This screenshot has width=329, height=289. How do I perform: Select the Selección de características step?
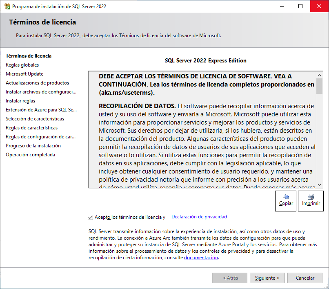[35, 119]
